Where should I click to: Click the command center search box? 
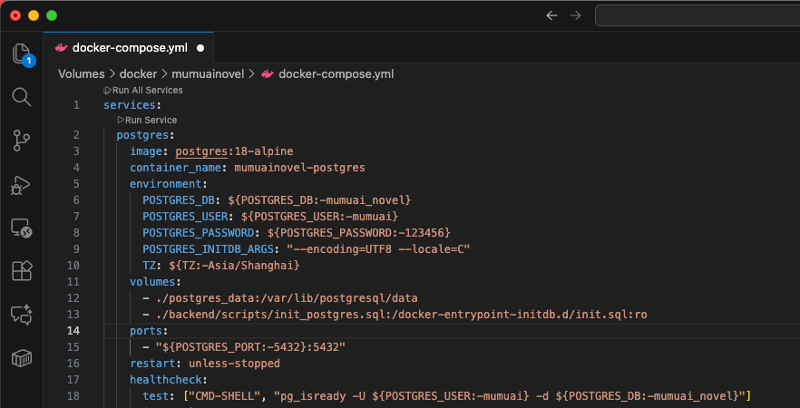coord(697,15)
